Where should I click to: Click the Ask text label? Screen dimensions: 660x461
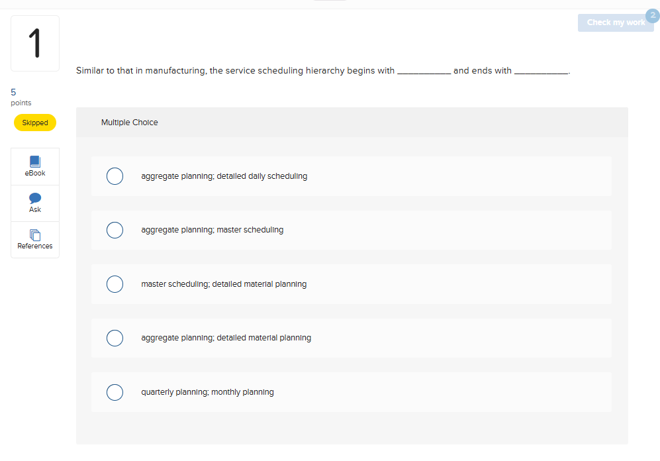(x=35, y=209)
